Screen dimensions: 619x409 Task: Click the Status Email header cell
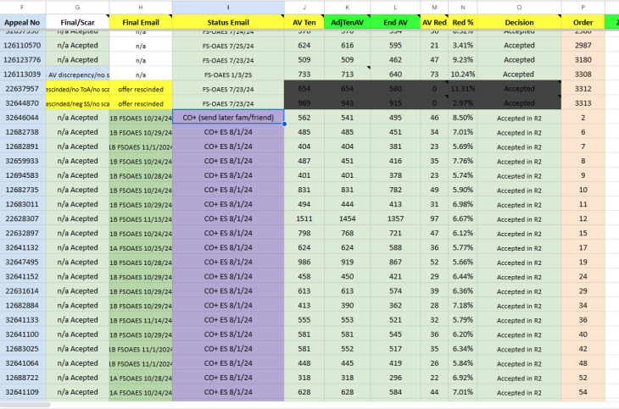tap(227, 20)
